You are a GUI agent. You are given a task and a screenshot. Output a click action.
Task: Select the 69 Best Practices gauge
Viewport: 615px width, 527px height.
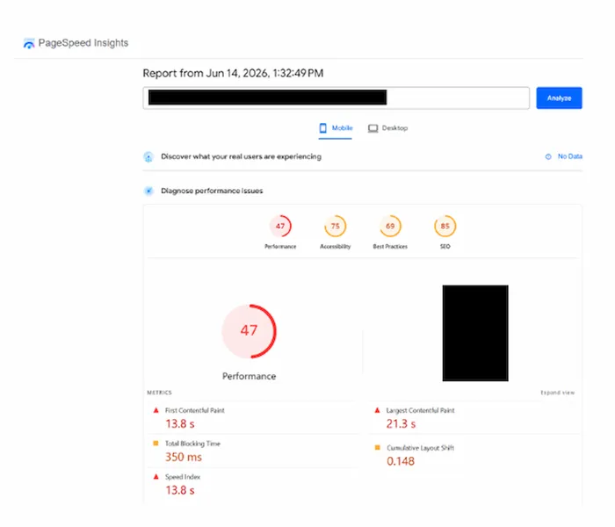click(x=390, y=227)
